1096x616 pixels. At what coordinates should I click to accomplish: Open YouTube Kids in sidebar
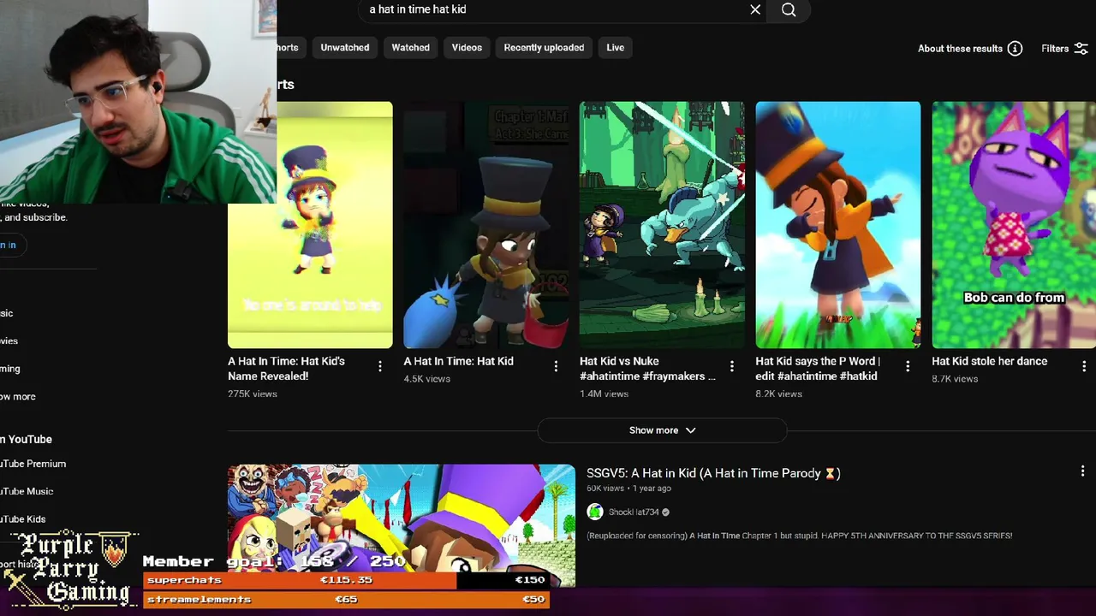(x=23, y=519)
